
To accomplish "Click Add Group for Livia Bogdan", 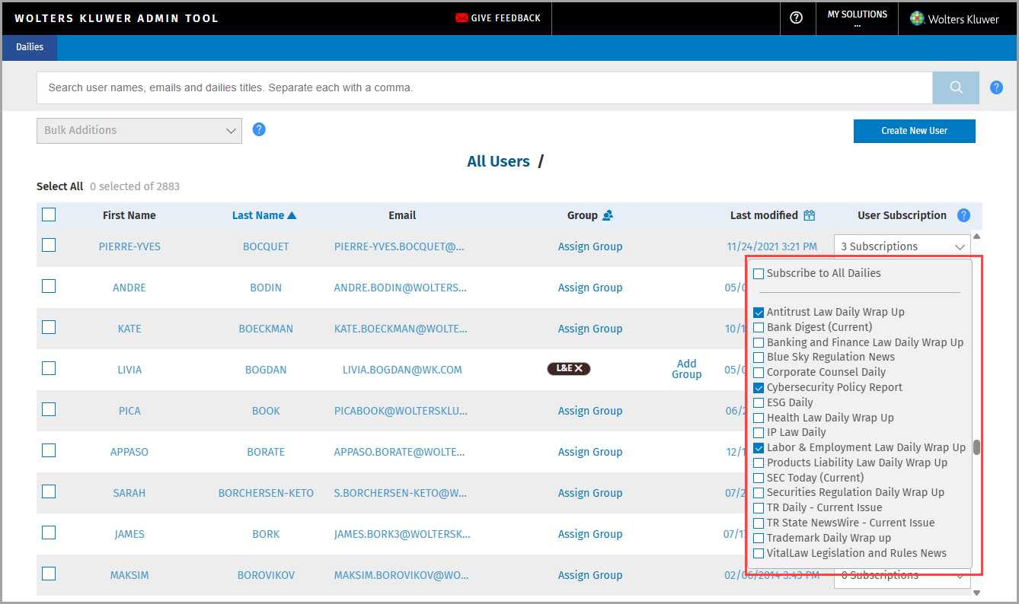I will [x=686, y=369].
